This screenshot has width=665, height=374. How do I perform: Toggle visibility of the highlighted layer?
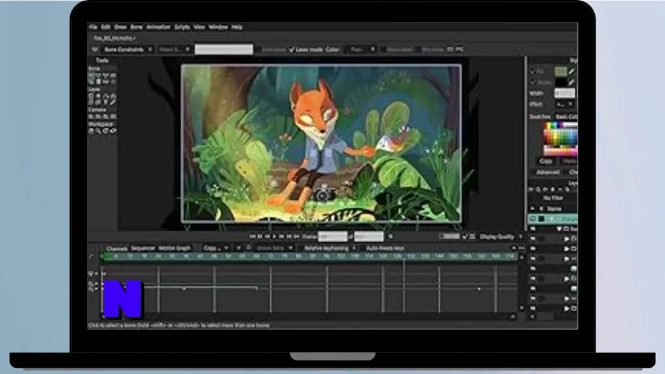pyautogui.click(x=533, y=219)
